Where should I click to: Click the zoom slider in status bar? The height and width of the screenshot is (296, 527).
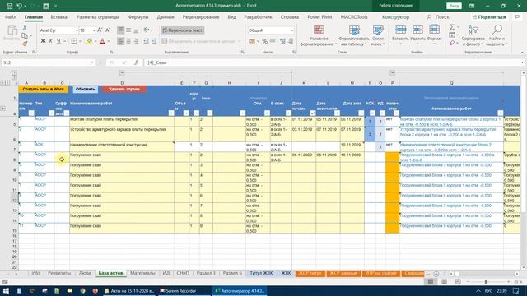pos(486,281)
